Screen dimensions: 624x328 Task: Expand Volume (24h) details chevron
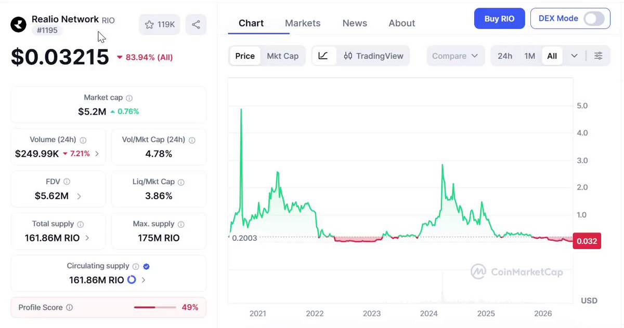coord(97,154)
